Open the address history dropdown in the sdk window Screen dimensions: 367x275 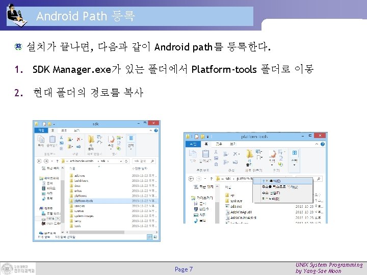(121, 161)
